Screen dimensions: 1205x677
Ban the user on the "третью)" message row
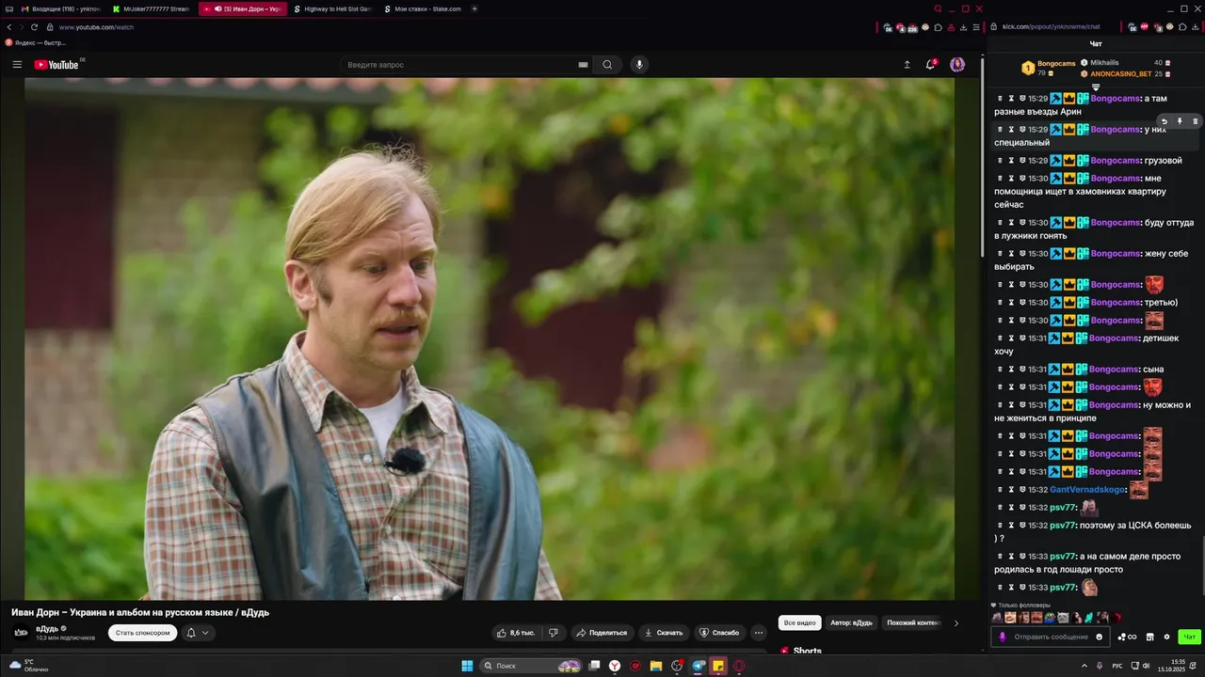click(x=1022, y=303)
